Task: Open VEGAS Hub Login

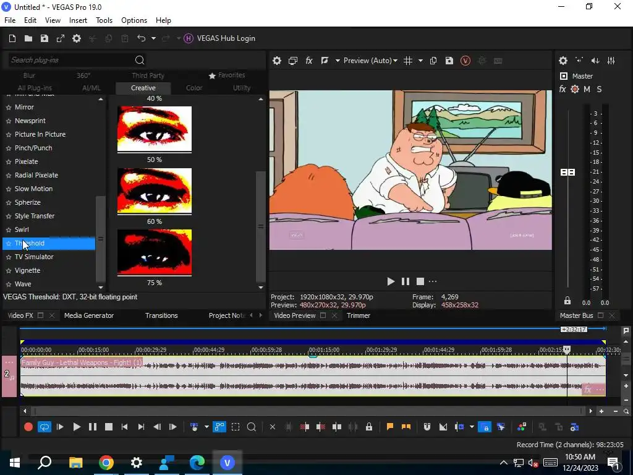Action: click(x=219, y=38)
